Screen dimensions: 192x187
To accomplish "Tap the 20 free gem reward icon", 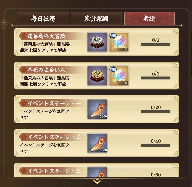I will point(119,76).
